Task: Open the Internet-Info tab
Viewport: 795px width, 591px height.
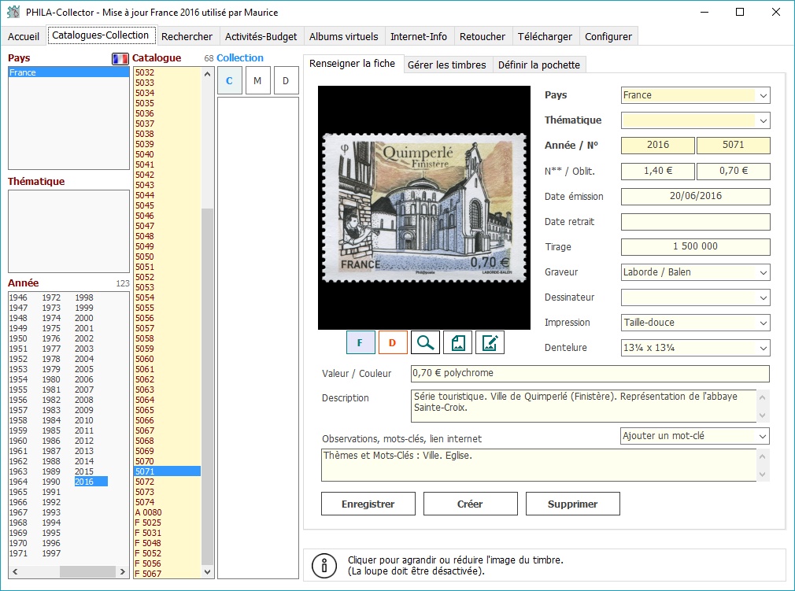Action: [419, 36]
